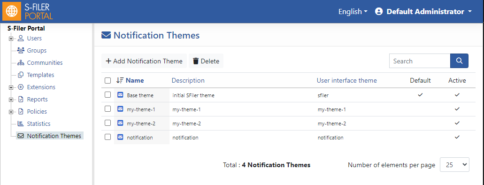Open Groups in the navigation tree

[x=37, y=50]
